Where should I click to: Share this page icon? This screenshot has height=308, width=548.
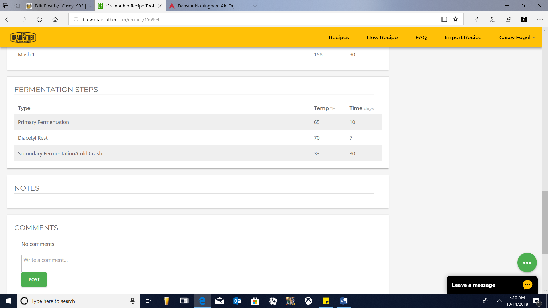(x=508, y=19)
